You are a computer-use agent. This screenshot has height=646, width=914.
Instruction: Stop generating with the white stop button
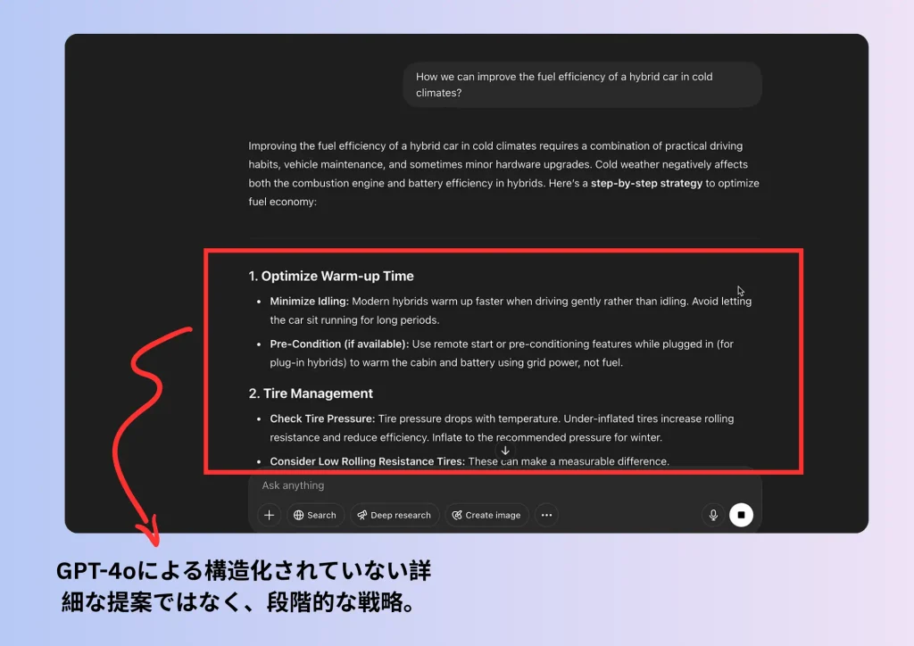point(741,515)
